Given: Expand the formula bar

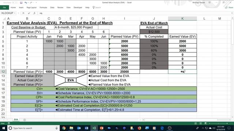Looking at the screenshot, I should pos(232,13).
